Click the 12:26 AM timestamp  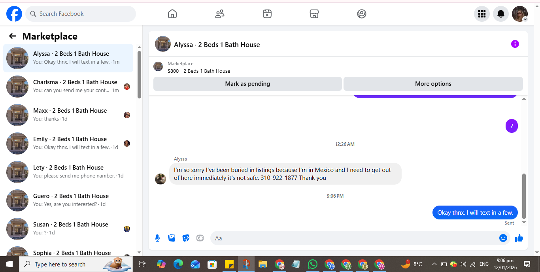click(345, 144)
